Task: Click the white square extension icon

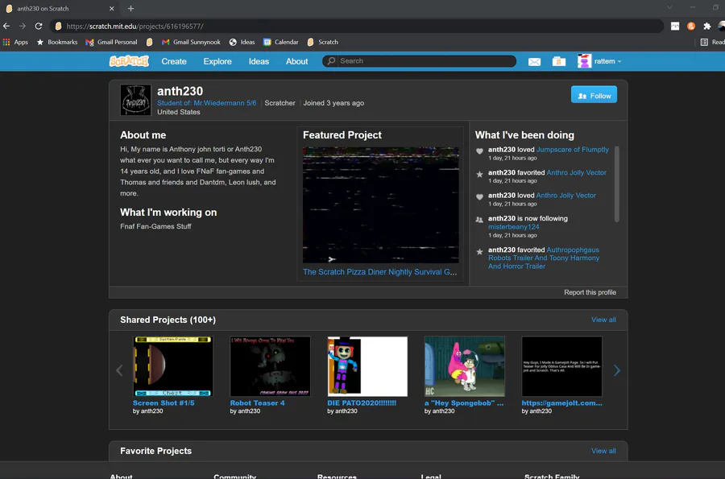Action: [x=675, y=27]
